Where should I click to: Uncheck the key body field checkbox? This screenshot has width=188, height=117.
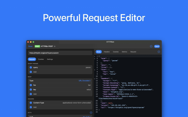(x=31, y=90)
